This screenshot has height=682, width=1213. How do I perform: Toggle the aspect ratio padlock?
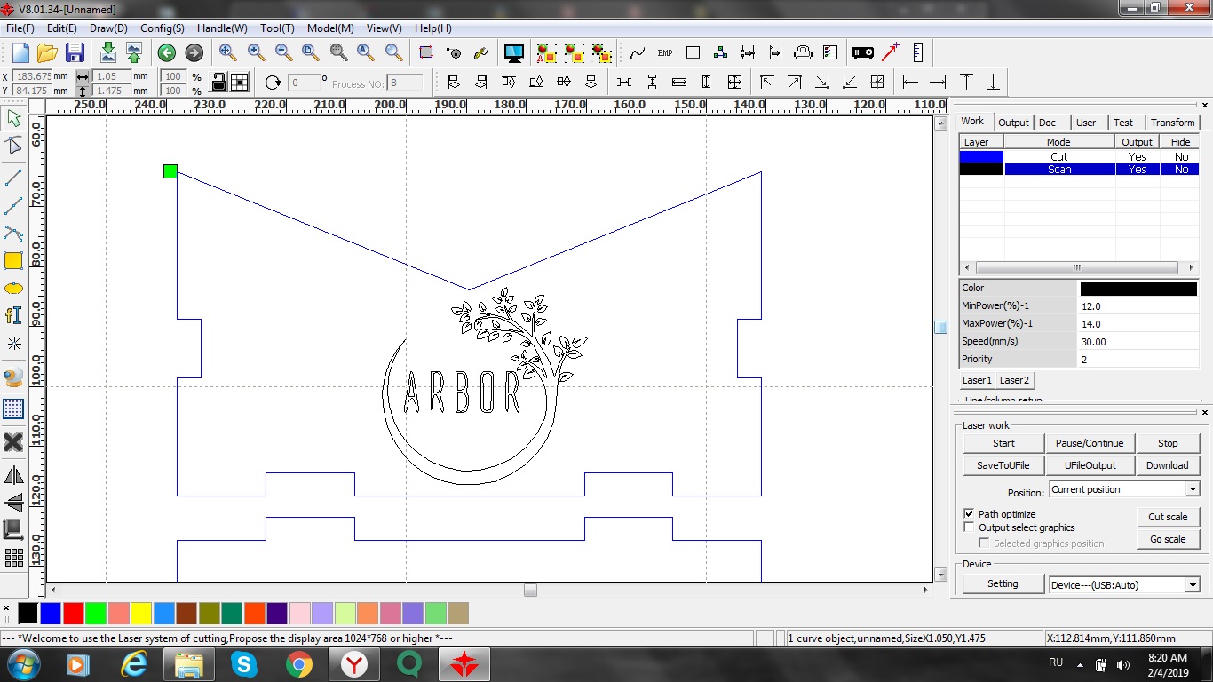coord(218,83)
